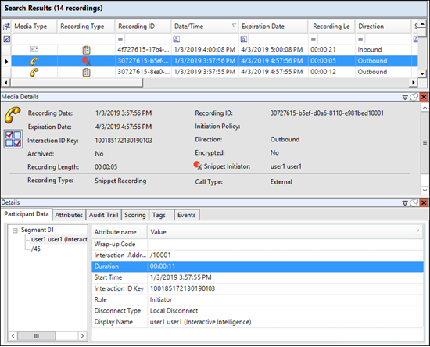Click the results grid scroll right arrow

[414, 83]
